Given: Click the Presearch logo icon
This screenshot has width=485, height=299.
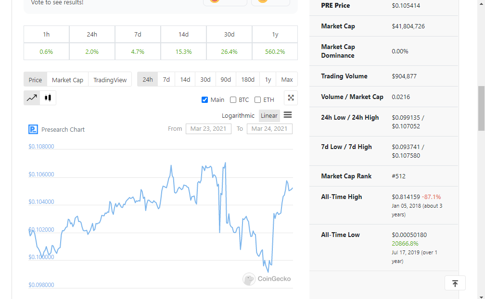Looking at the screenshot, I should (x=33, y=129).
